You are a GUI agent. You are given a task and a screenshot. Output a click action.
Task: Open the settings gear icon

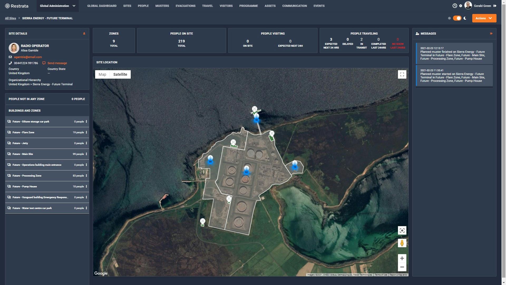[x=461, y=6]
